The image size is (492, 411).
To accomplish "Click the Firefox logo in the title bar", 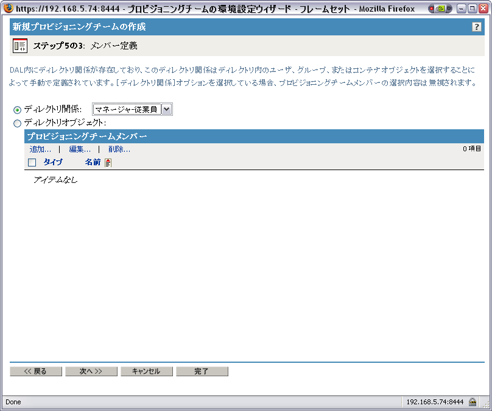I will tap(9, 8).
